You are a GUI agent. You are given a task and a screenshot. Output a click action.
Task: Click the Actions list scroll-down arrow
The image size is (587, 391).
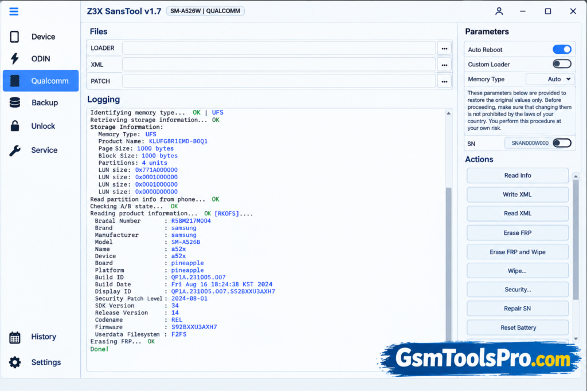tap(576, 339)
